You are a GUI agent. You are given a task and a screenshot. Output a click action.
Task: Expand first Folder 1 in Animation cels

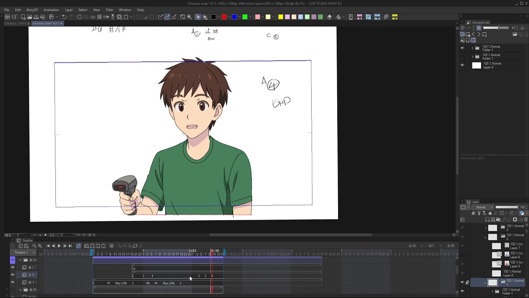coord(472,48)
